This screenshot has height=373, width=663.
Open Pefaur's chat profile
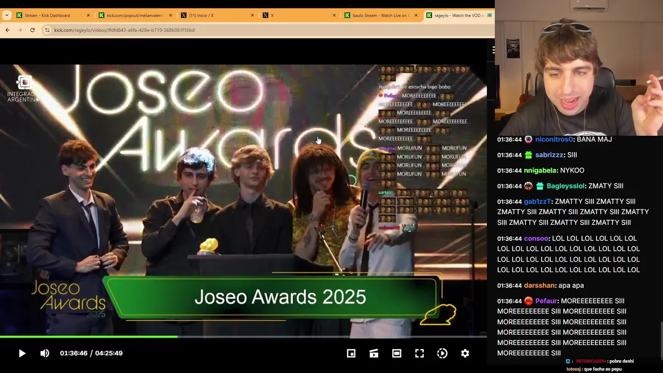[546, 301]
